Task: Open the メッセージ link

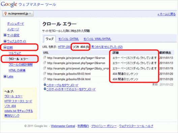Action: point(13,29)
